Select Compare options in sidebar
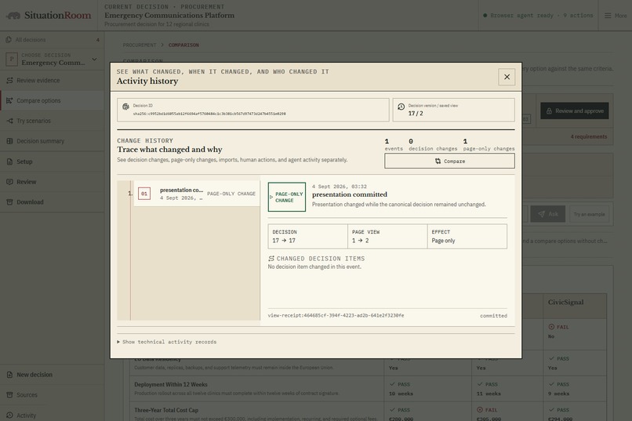 pyautogui.click(x=52, y=100)
